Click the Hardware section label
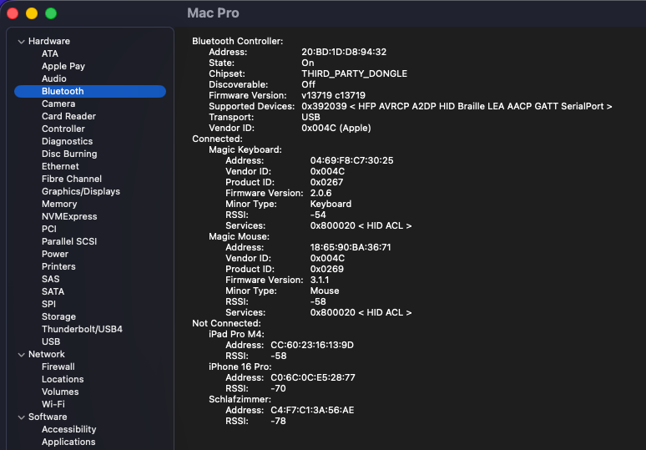This screenshot has width=646, height=450. coord(49,41)
